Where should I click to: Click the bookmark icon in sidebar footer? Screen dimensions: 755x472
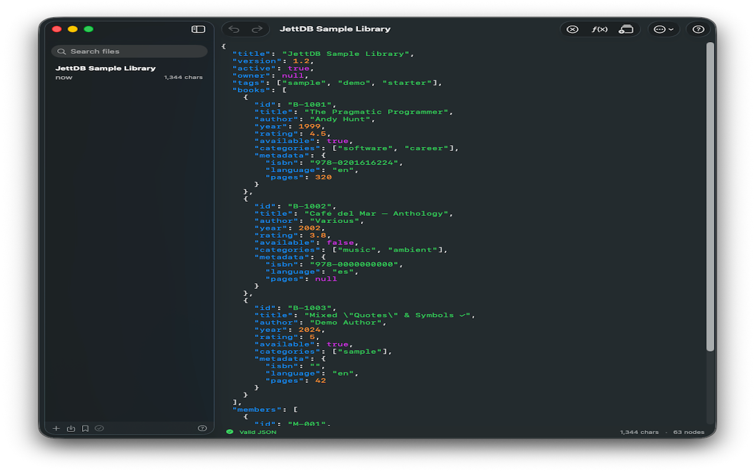pos(85,428)
